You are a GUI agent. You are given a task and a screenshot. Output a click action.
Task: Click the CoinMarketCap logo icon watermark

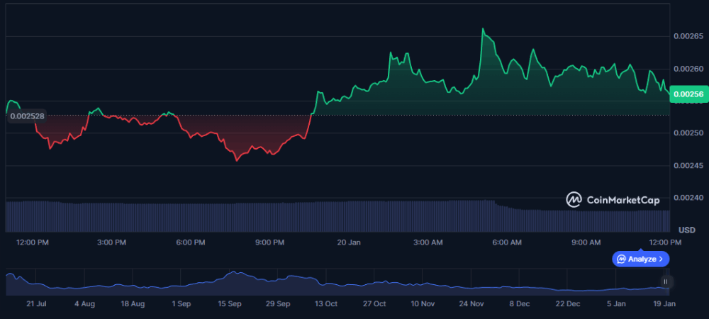574,200
